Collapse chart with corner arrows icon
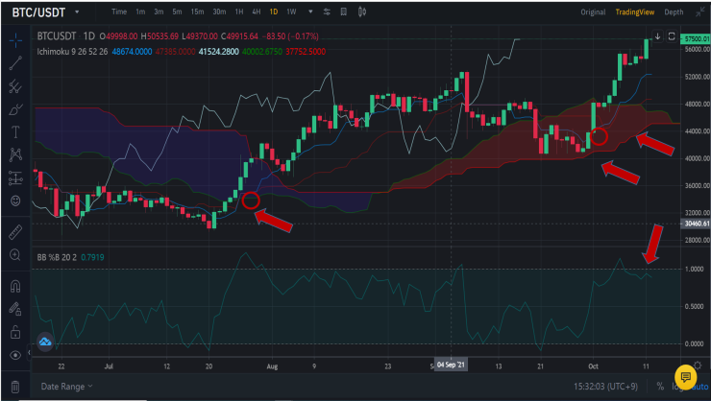Screen dimensions: 711x401 700,12
